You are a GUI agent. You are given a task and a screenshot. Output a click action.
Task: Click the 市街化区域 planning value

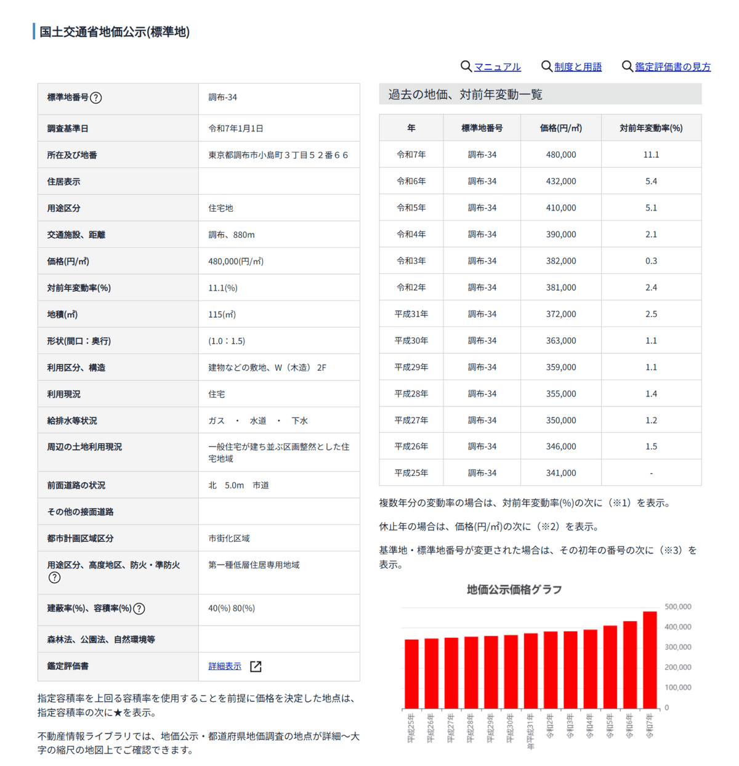coord(229,538)
